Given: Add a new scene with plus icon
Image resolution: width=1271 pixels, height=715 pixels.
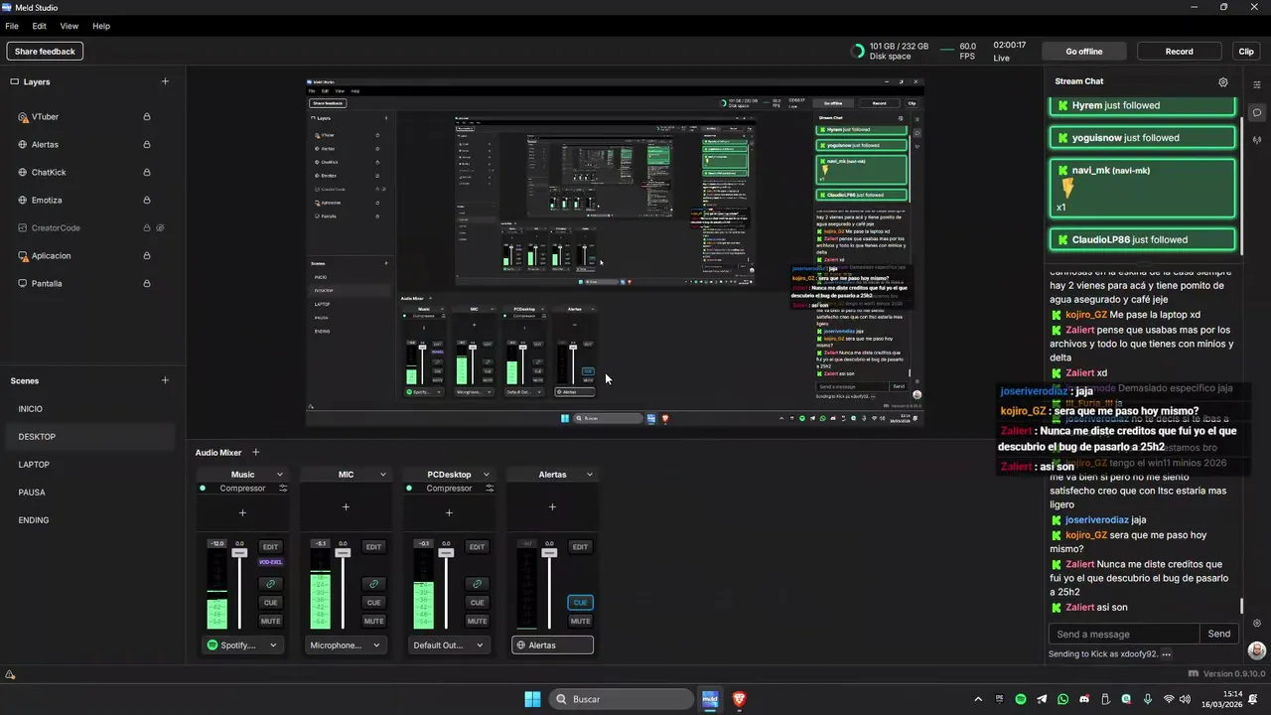Looking at the screenshot, I should coord(165,380).
